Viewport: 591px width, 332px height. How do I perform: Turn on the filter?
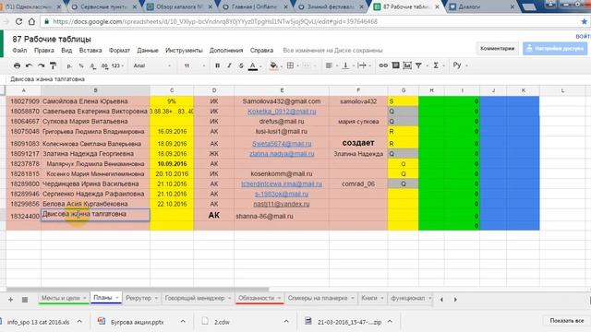click(x=418, y=65)
